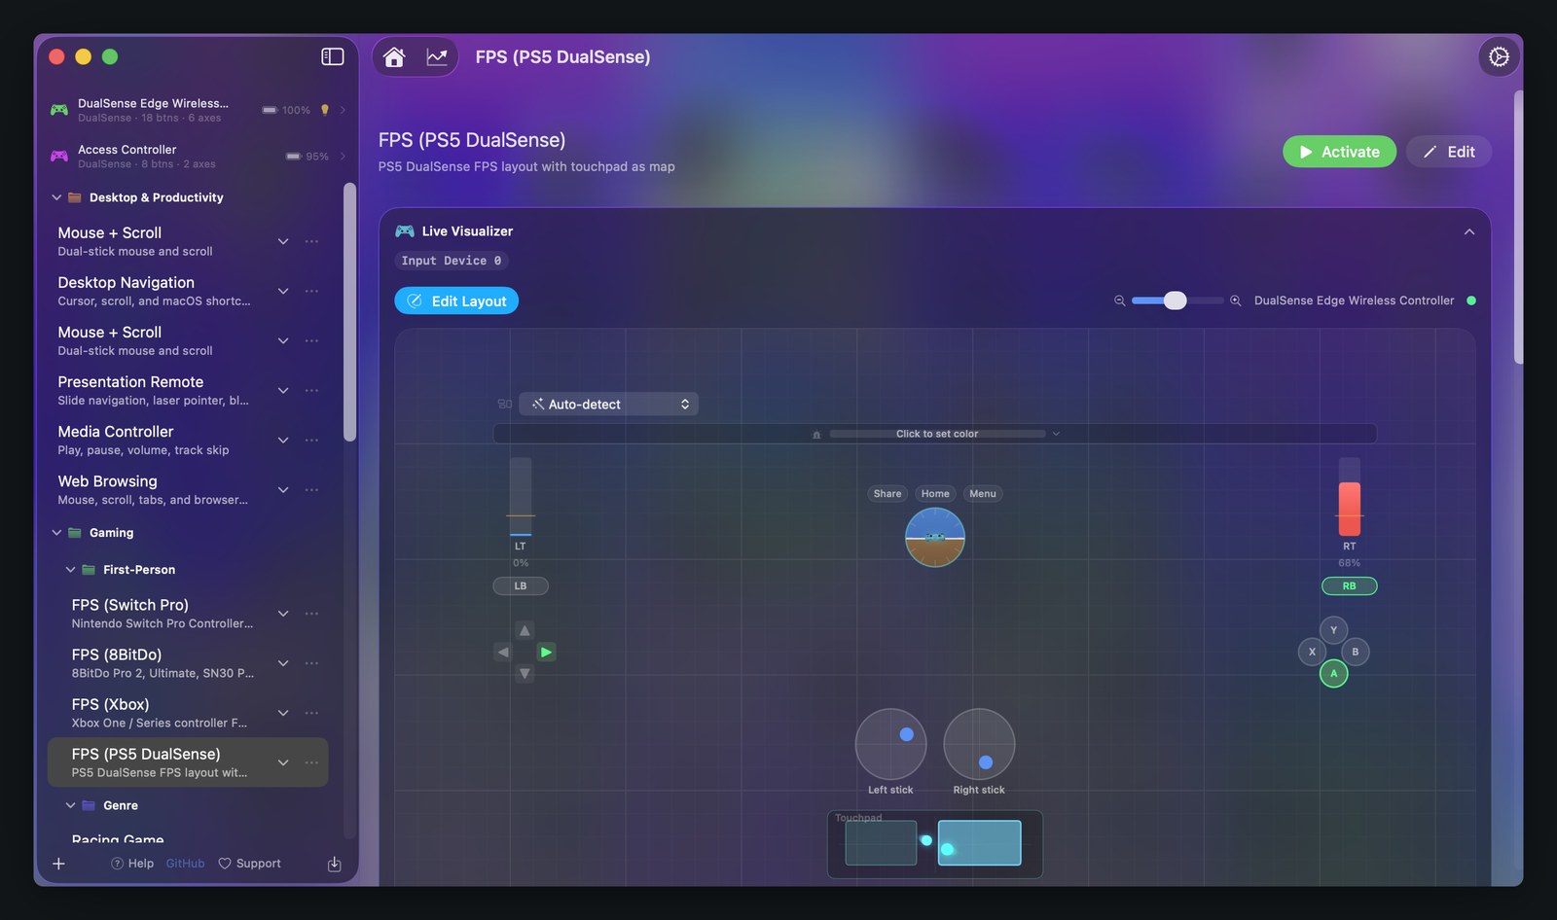Open the lightbar color dropdown chevron
Viewport: 1557px width, 920px height.
(1056, 434)
